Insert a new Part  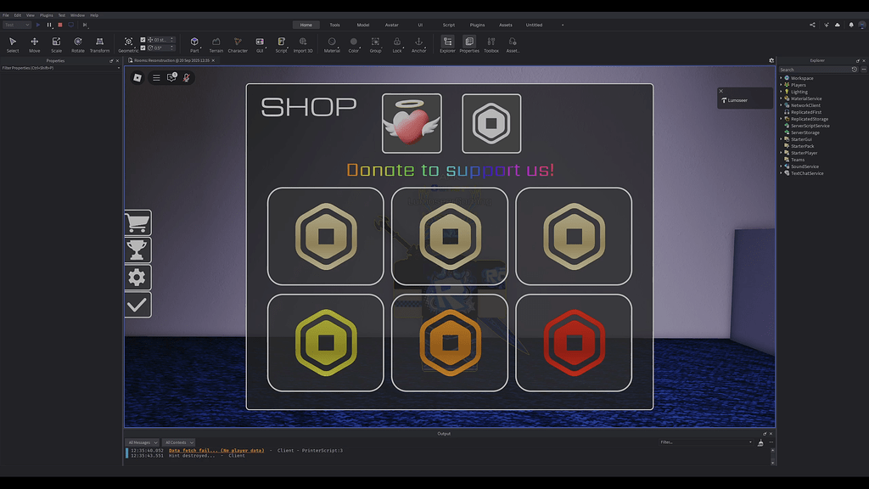194,42
